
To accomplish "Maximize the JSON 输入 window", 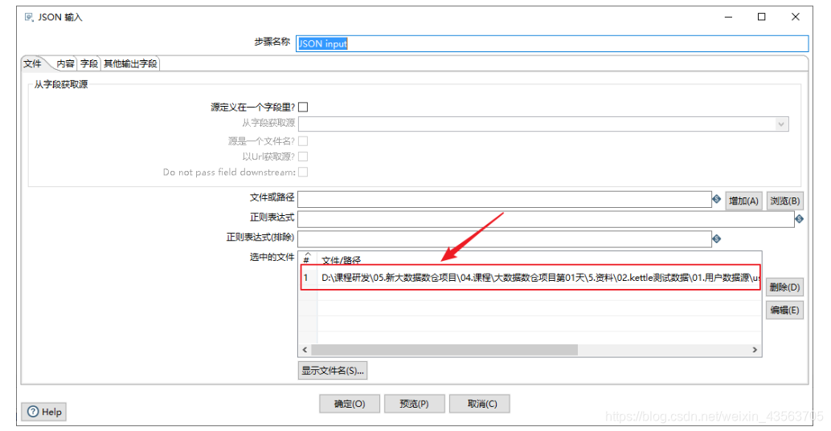I will 762,17.
